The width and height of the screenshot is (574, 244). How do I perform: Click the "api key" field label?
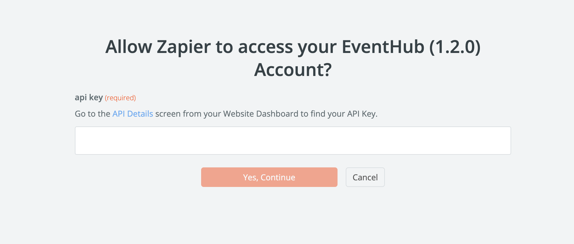[x=89, y=98]
